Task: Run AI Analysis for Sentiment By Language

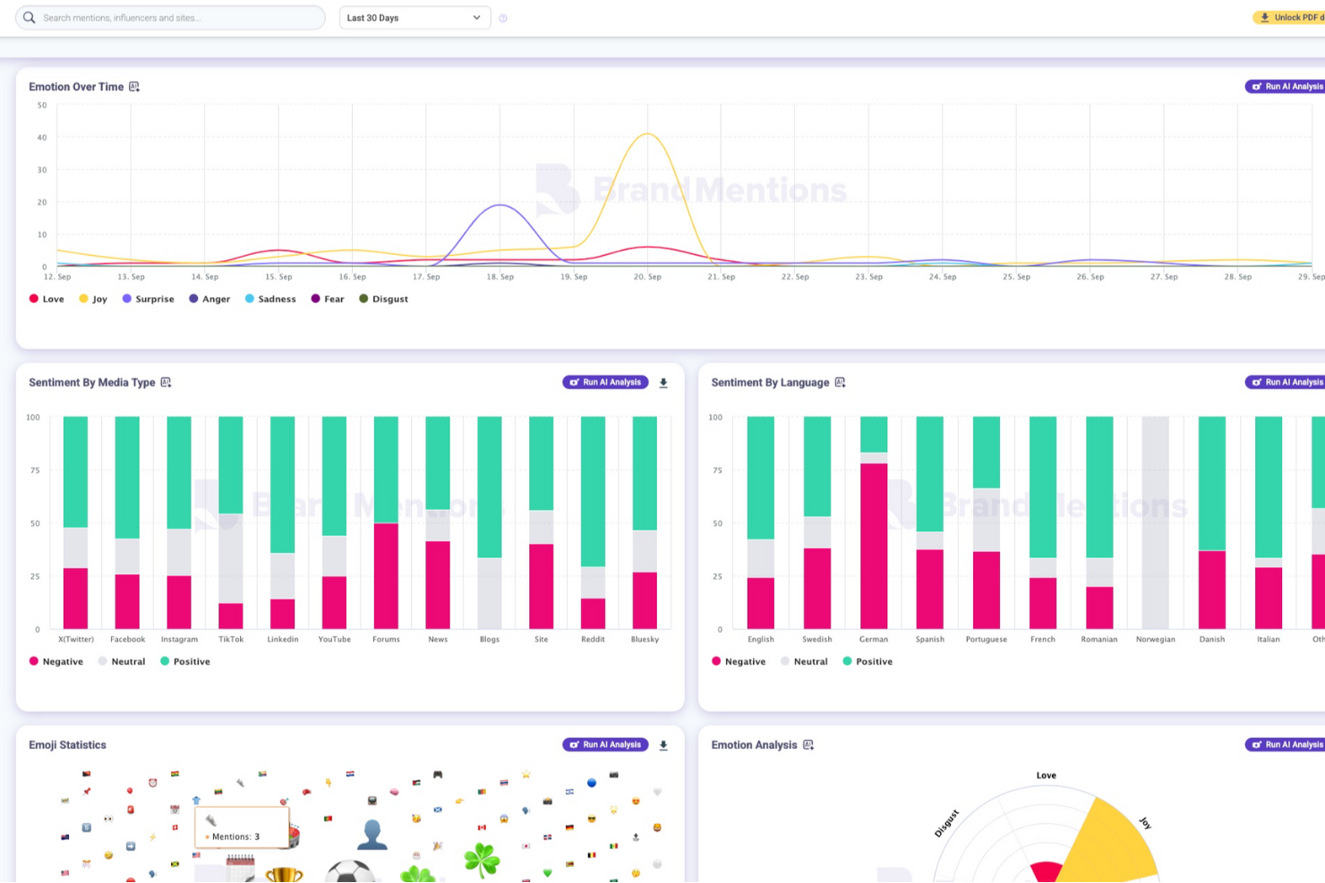Action: tap(1286, 382)
